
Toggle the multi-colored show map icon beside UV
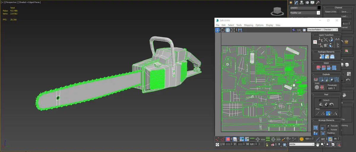pos(293,30)
